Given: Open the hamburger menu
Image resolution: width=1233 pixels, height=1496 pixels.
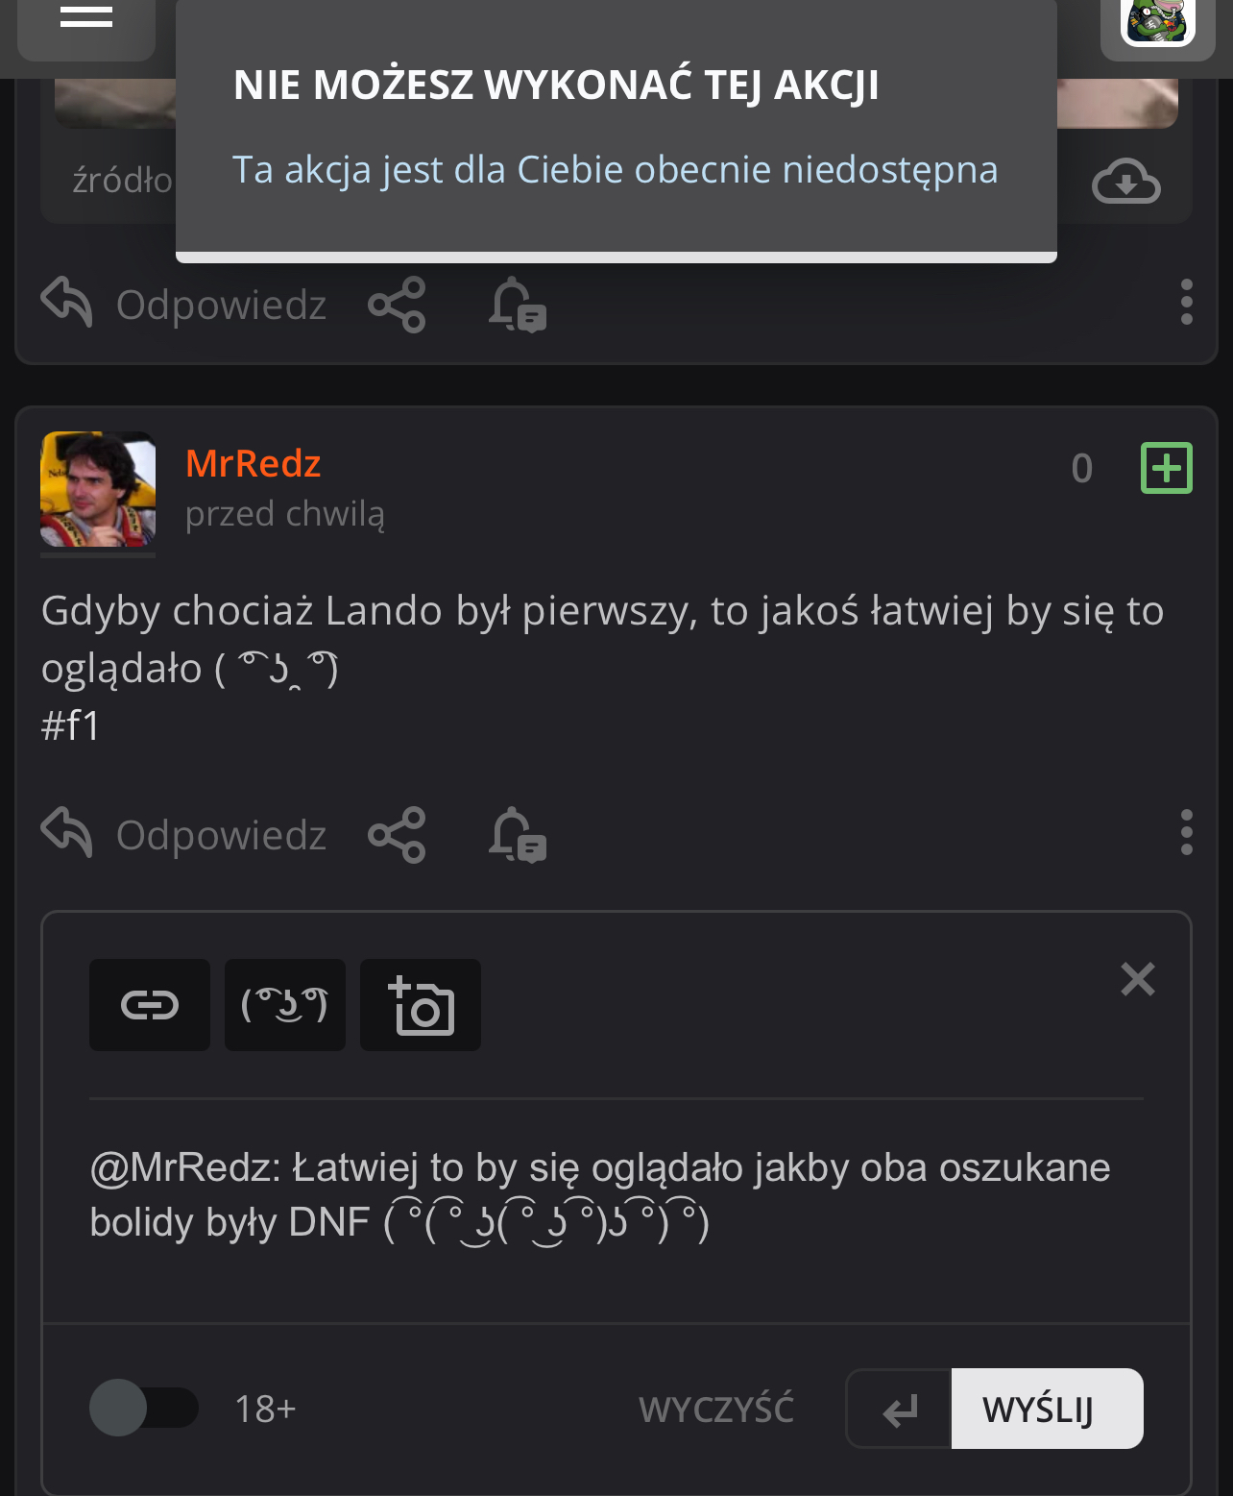Looking at the screenshot, I should point(86,17).
